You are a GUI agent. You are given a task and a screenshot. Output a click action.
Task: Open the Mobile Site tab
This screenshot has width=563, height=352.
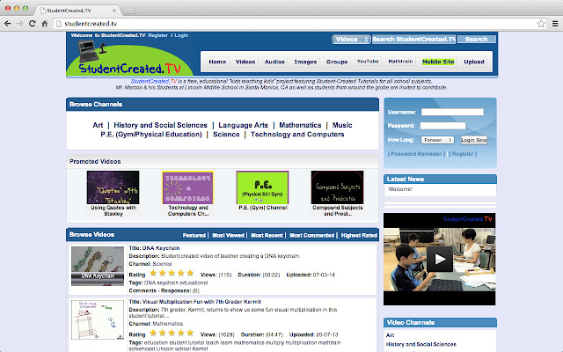point(438,62)
